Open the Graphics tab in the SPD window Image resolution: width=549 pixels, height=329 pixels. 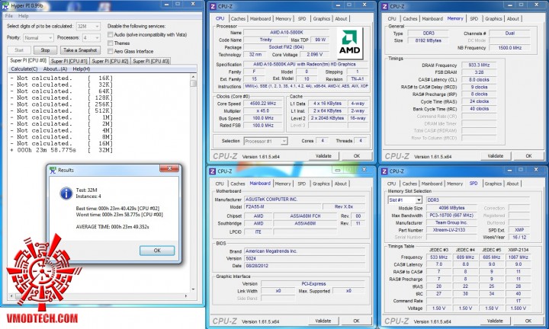[x=493, y=184]
